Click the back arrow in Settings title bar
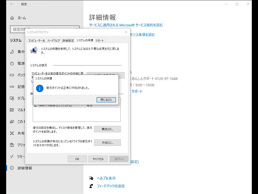 point(11,4)
